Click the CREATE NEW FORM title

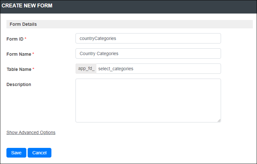(x=27, y=5)
